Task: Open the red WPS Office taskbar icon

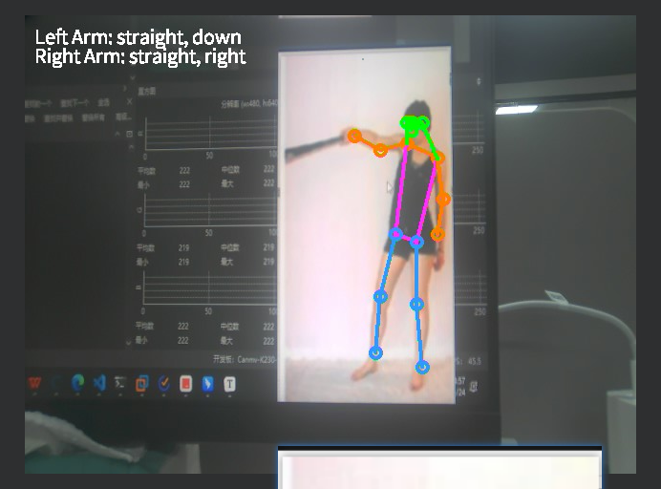Action: [x=34, y=383]
